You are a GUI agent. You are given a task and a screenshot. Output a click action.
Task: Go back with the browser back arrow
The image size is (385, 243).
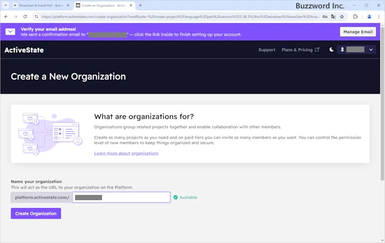6,17
